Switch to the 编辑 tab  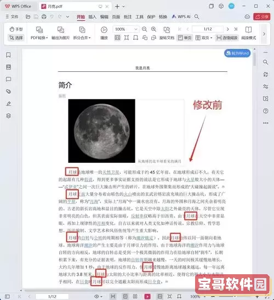(x=104, y=17)
